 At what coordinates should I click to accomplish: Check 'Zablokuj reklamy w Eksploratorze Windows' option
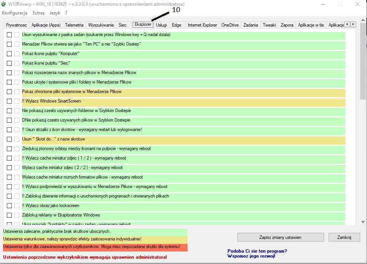(9, 215)
